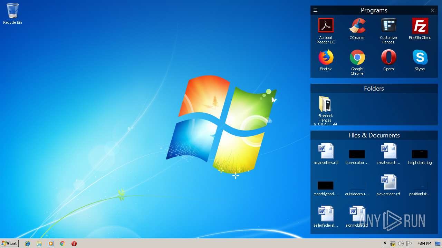Open Windows Media Player taskbar icon

click(51, 244)
